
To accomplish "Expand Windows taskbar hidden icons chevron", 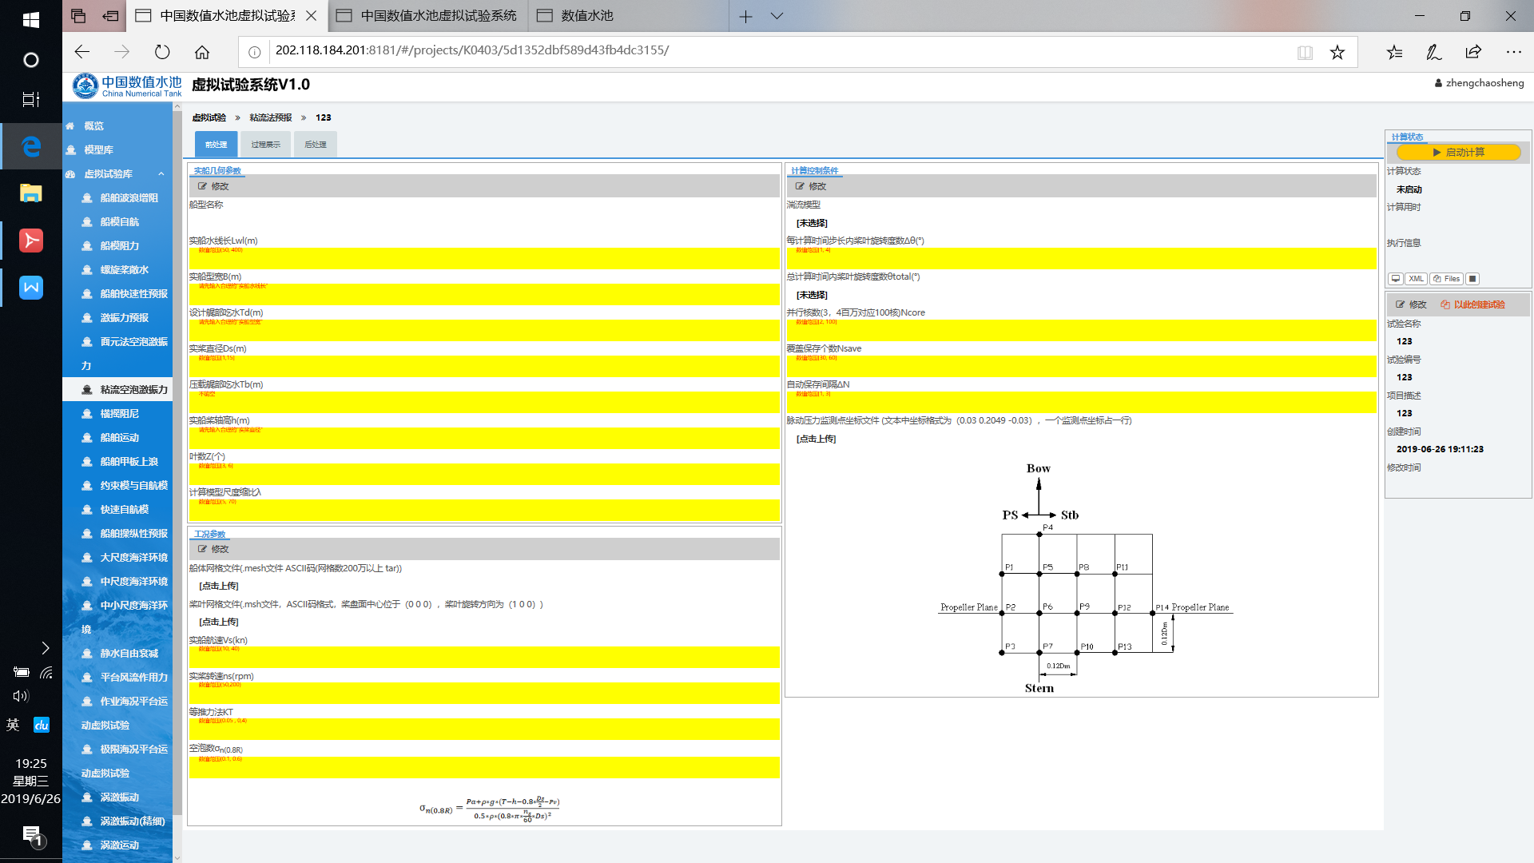I will point(45,647).
